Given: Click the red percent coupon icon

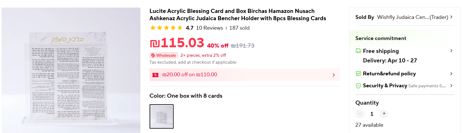Looking at the screenshot, I should 155,75.
